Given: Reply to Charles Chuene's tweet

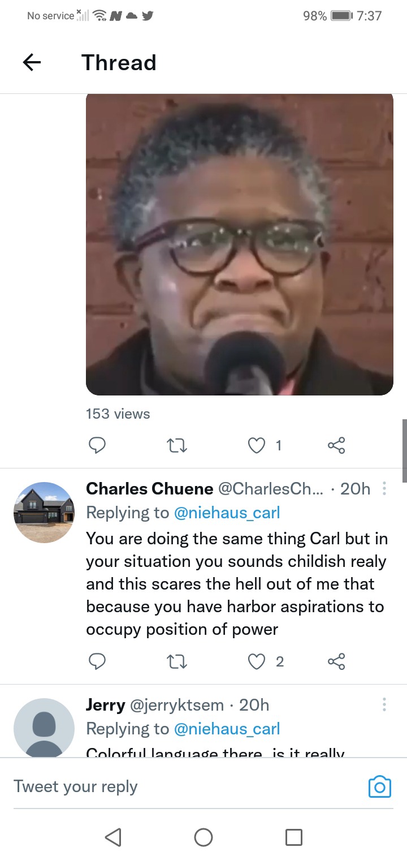Looking at the screenshot, I should point(97,661).
